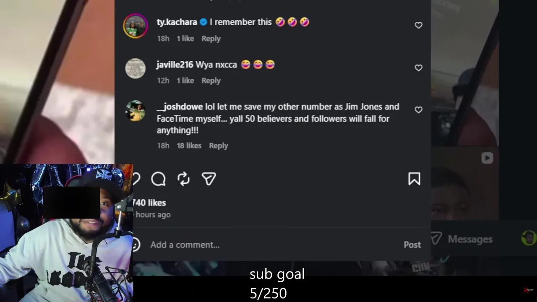View the 18 likes on __joshdowe's comment
Image resolution: width=537 pixels, height=302 pixels.
[x=189, y=146]
